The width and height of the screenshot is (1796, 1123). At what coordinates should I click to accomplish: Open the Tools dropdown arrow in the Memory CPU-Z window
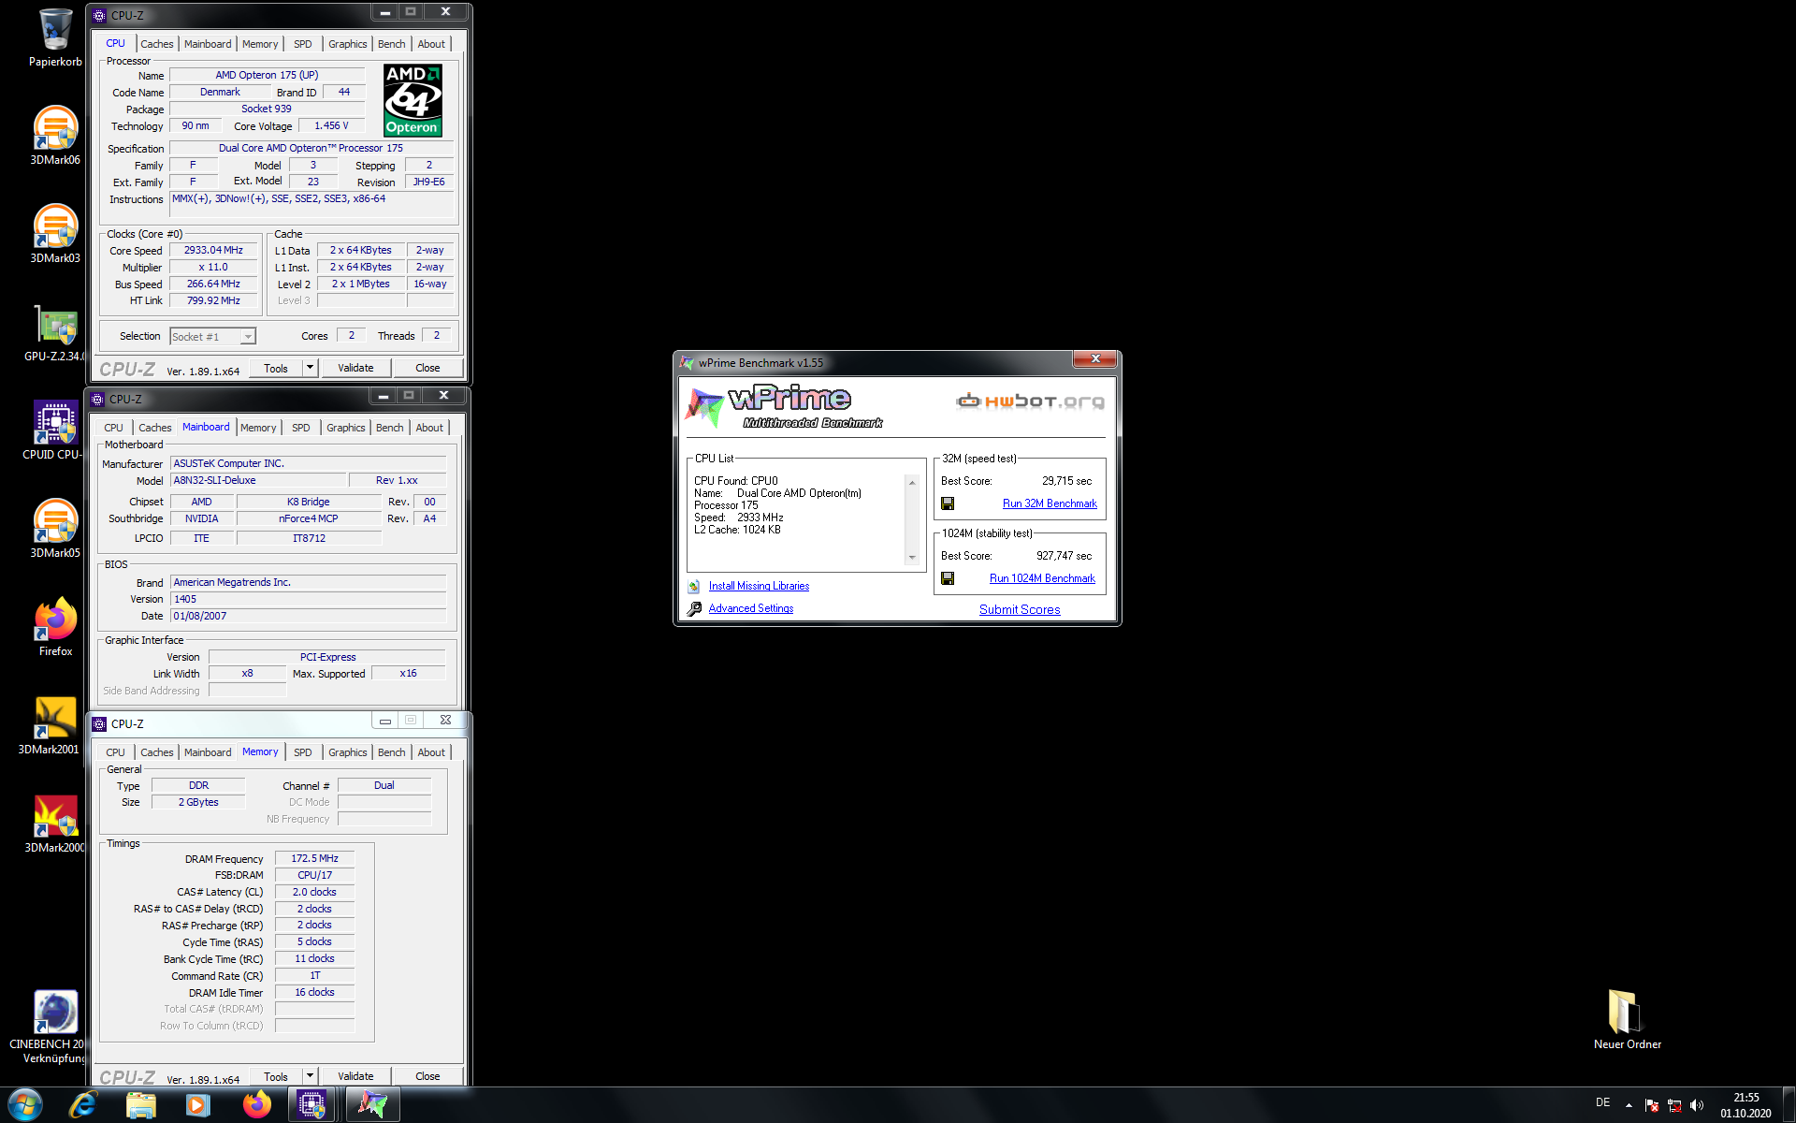(311, 1076)
